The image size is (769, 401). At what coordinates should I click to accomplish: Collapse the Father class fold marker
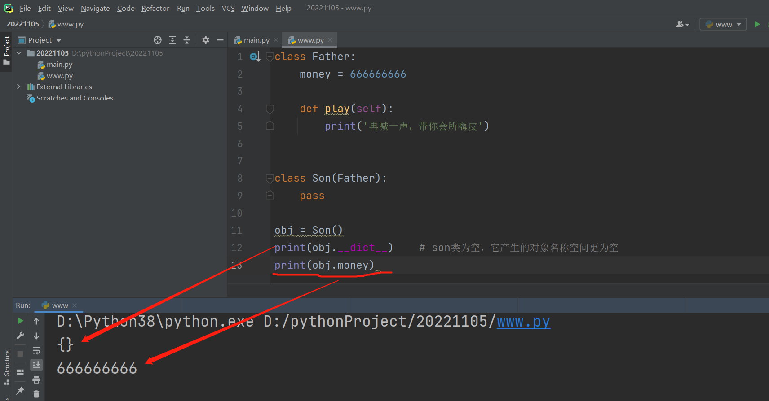pos(270,57)
